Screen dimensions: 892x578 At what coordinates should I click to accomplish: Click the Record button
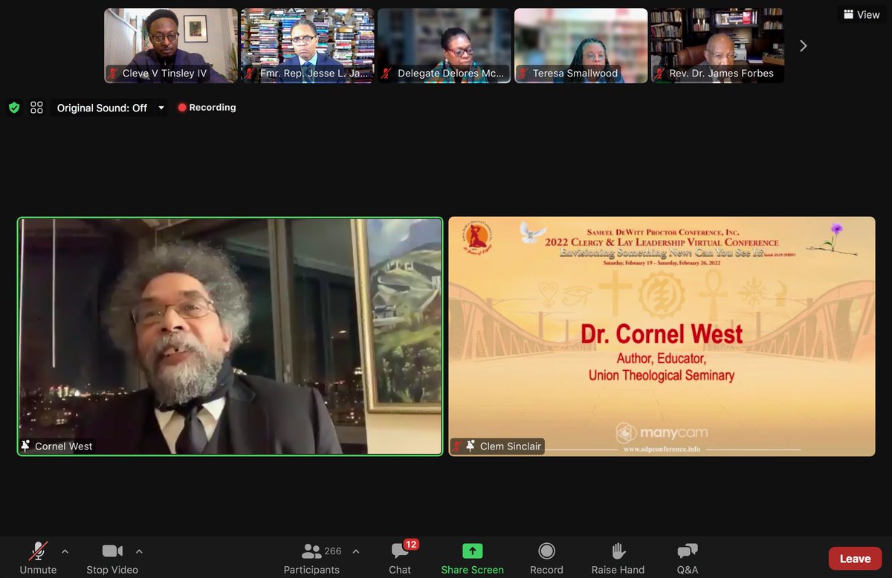(546, 559)
